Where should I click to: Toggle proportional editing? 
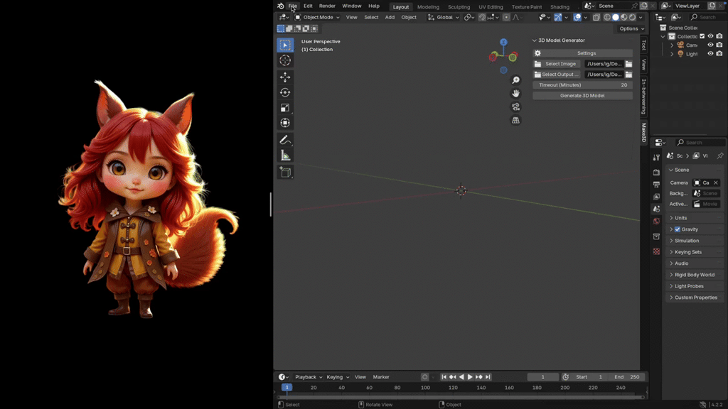506,17
